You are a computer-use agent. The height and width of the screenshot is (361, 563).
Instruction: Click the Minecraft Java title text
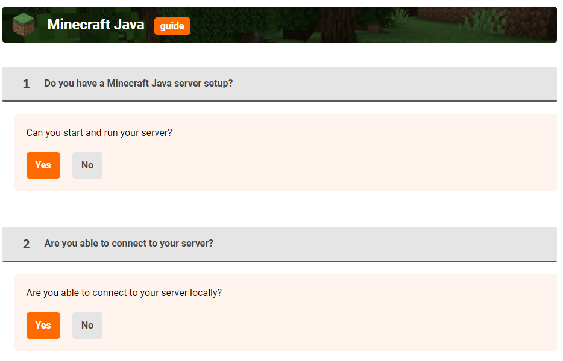point(96,25)
